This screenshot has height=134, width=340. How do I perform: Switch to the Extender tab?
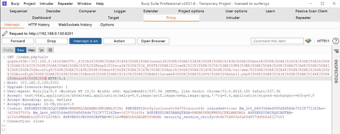coord(151,11)
